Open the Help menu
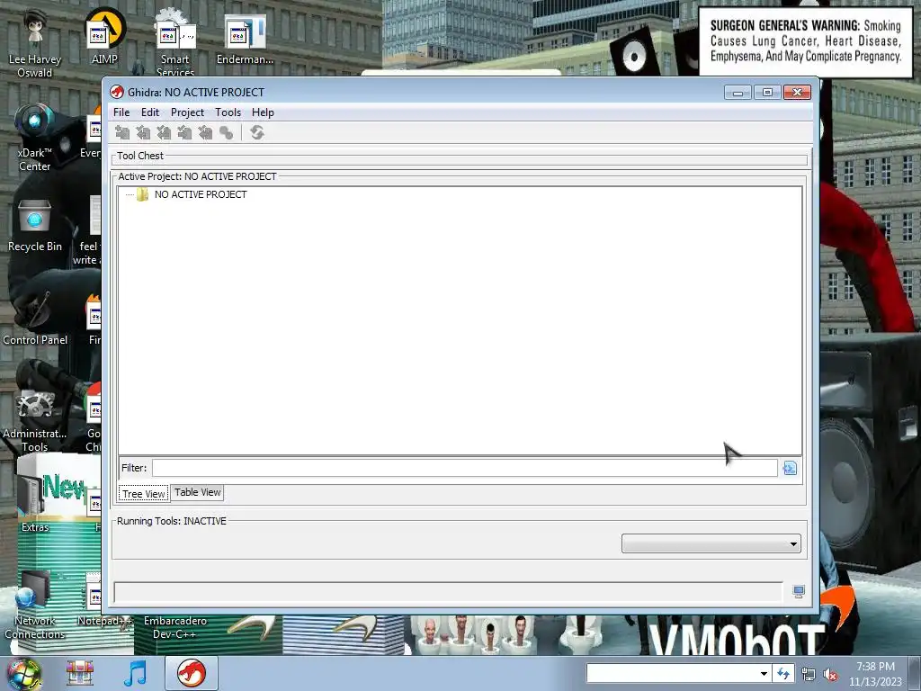 click(x=263, y=112)
